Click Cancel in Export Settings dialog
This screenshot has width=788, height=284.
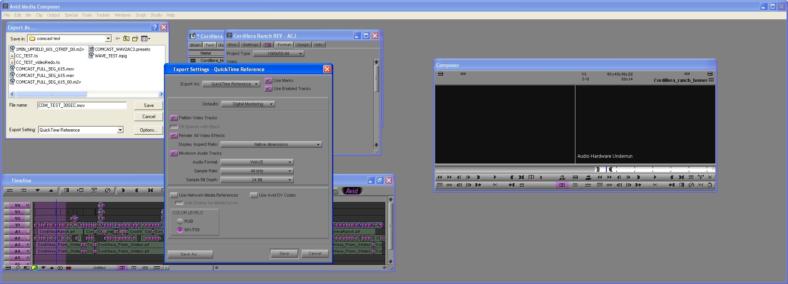coord(315,254)
